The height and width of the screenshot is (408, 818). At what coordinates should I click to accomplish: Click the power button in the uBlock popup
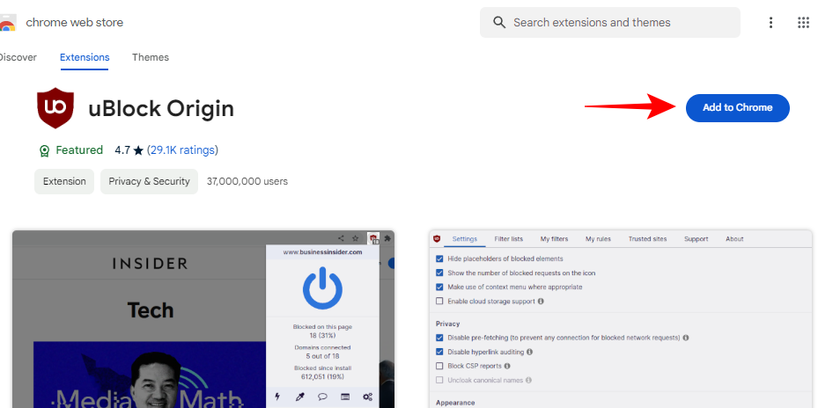(x=322, y=288)
